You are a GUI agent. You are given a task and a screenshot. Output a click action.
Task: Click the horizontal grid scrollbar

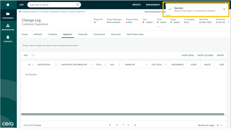[123, 114]
